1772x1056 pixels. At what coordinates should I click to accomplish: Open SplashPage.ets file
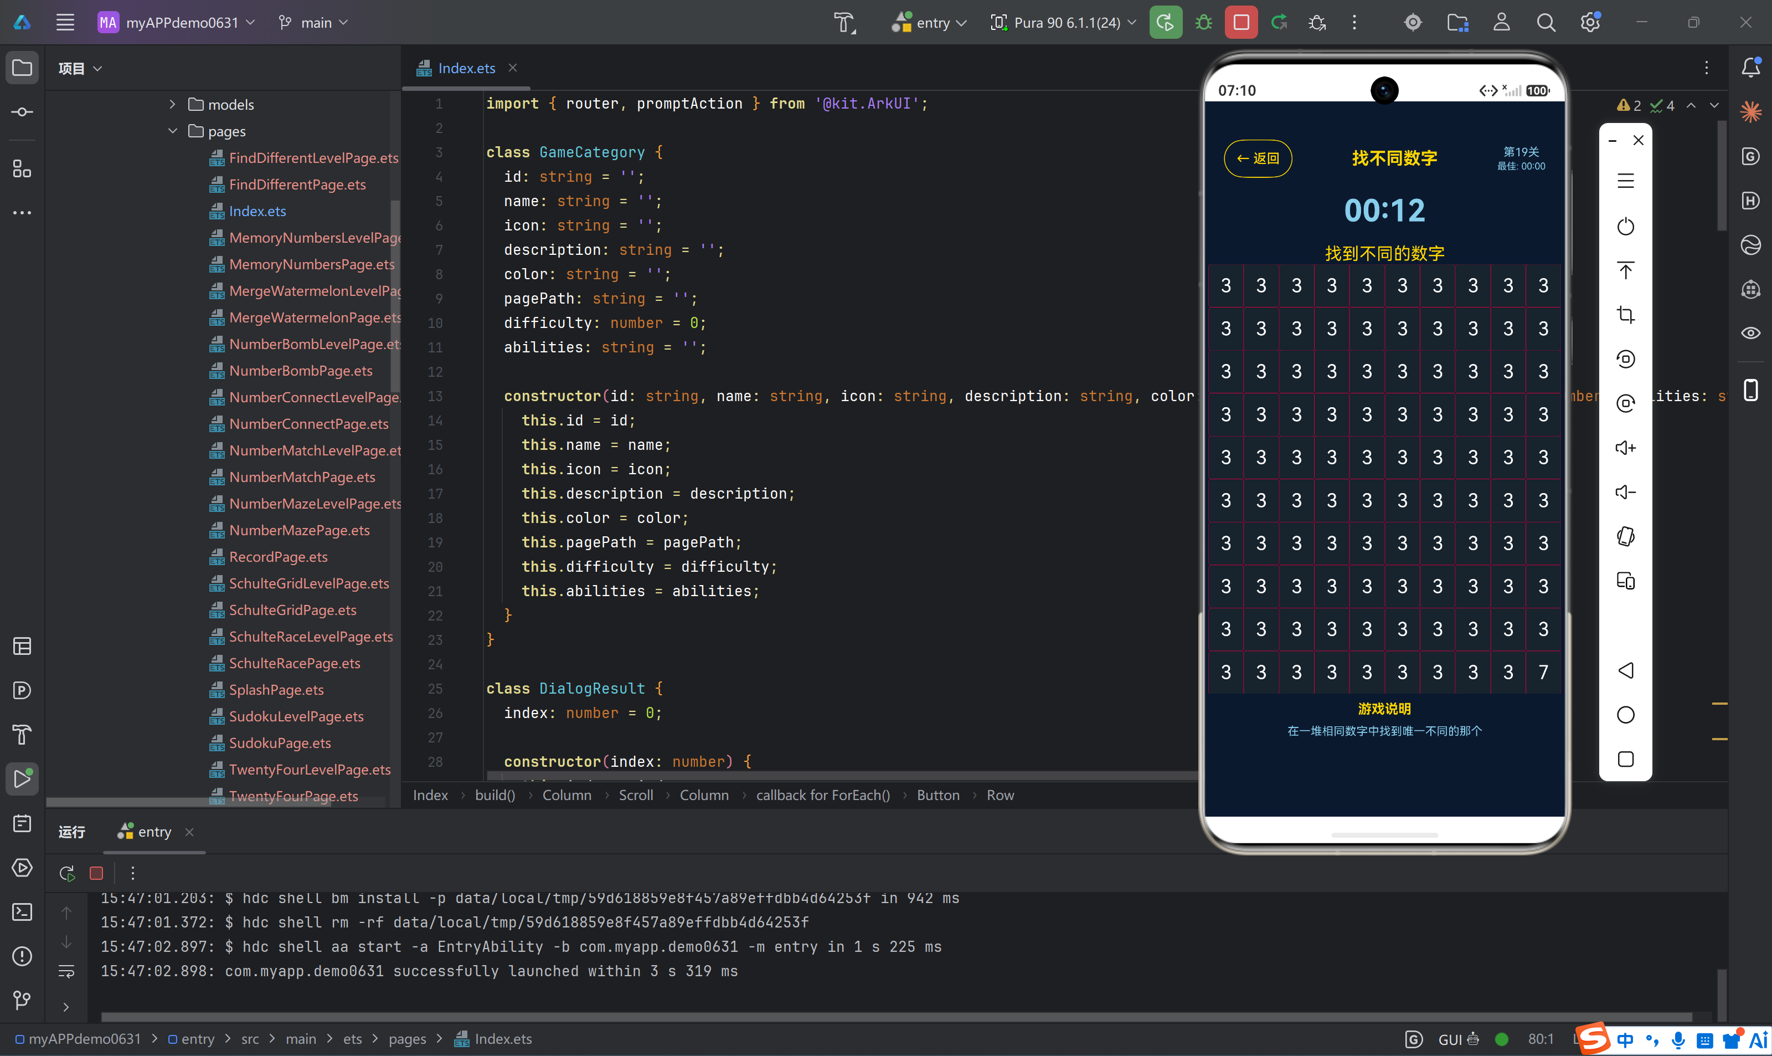[276, 690]
